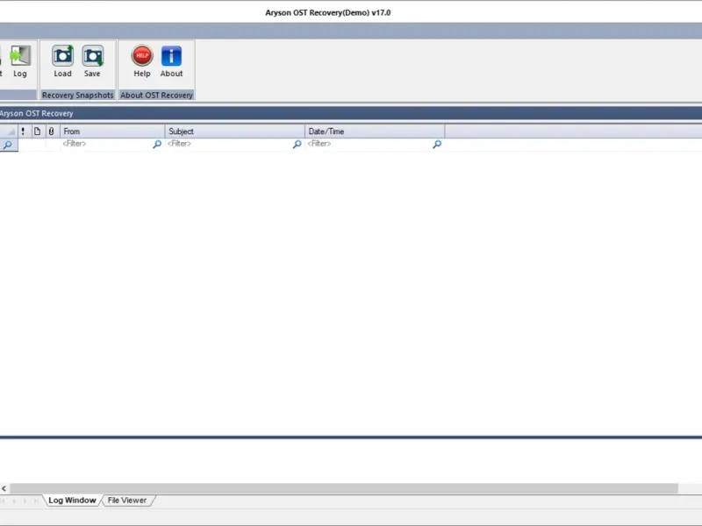Viewport: 702px width, 526px height.
Task: Click the filter row magnifier at far left
Action: tap(8, 145)
